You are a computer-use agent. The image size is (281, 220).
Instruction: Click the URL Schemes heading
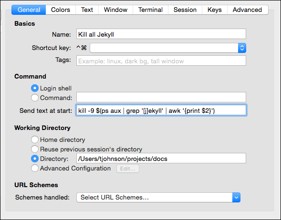[x=36, y=185]
